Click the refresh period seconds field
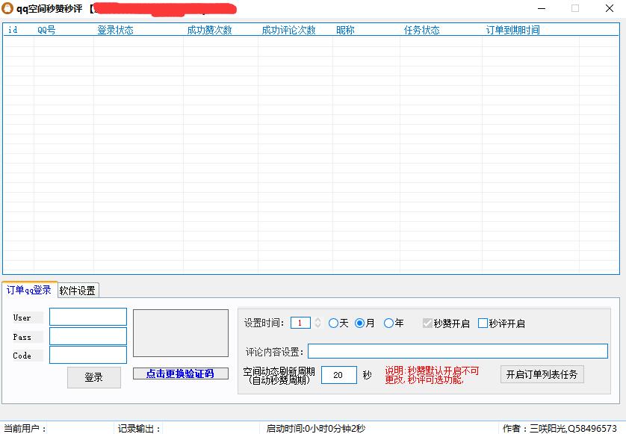Image resolution: width=626 pixels, height=434 pixels. tap(338, 375)
